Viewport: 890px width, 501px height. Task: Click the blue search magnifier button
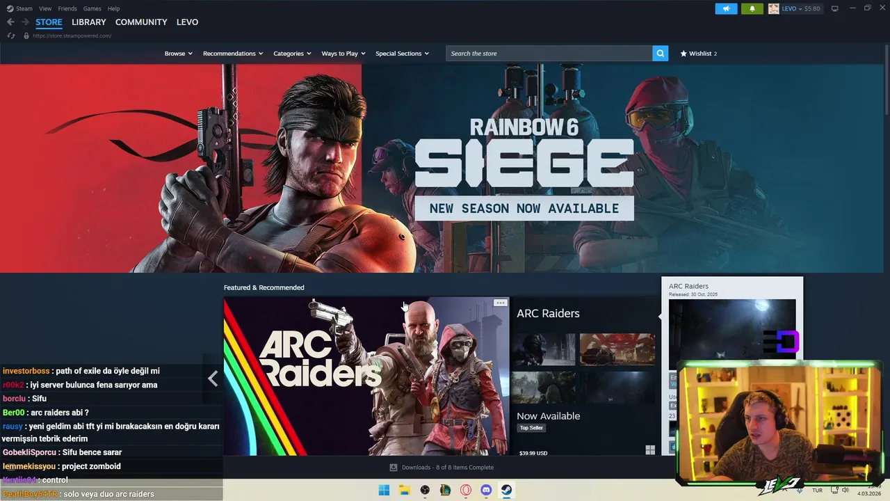(661, 54)
